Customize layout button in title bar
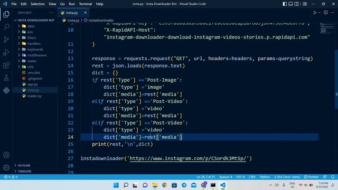 (305, 4)
